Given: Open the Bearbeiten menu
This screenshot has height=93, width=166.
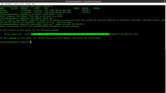Looking at the screenshot, I should coord(9,4).
